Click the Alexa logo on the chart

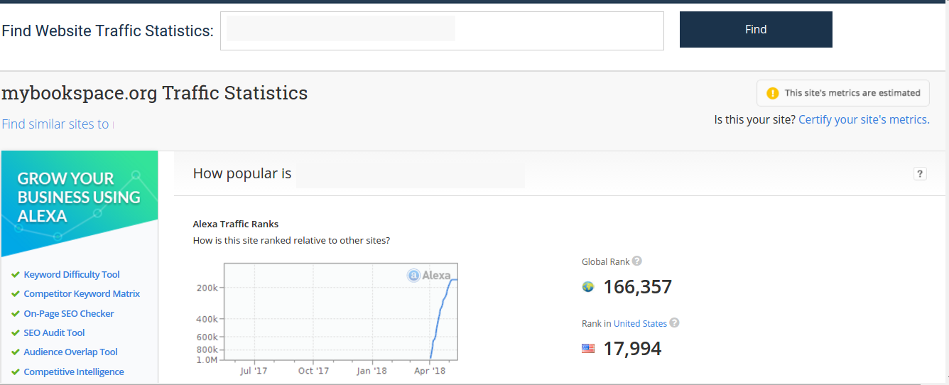pos(429,275)
